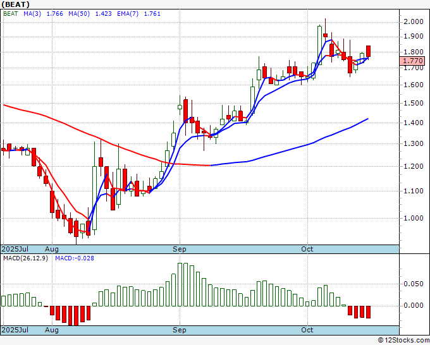Click the tall green October candle near 2.000
Viewport: 430px width, 345px height.
tap(319, 45)
